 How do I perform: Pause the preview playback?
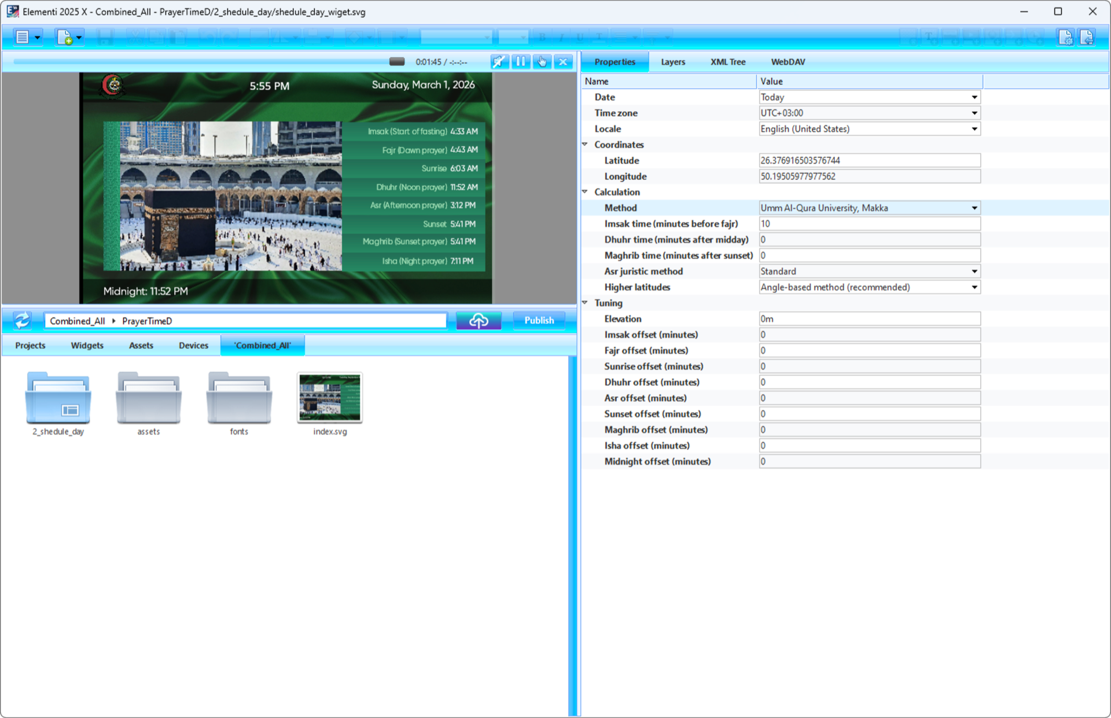520,62
